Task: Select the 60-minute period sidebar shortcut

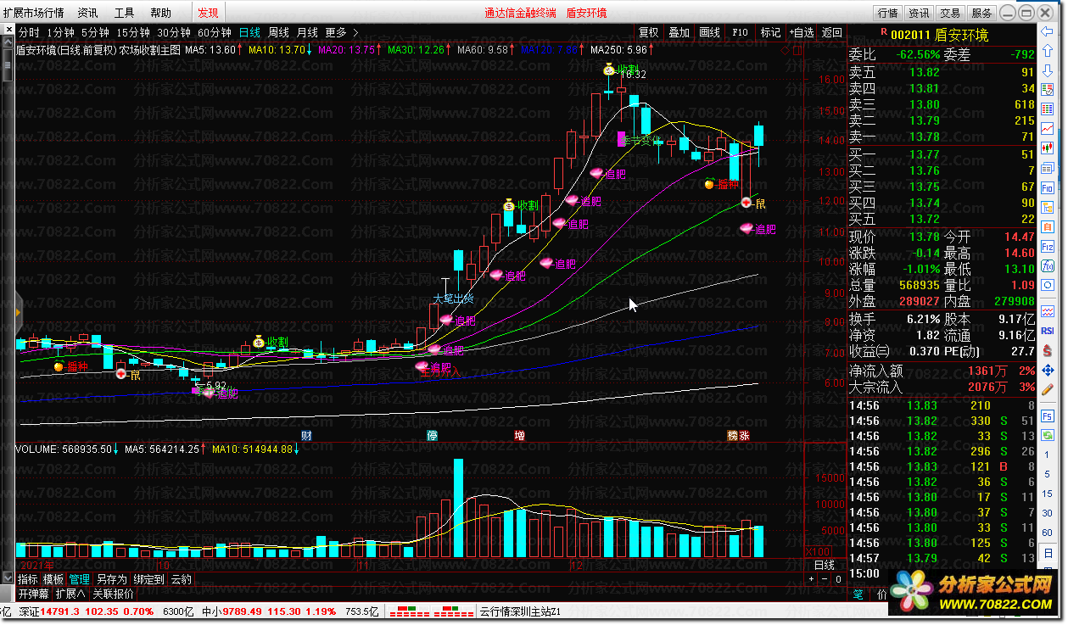Action: (1047, 532)
